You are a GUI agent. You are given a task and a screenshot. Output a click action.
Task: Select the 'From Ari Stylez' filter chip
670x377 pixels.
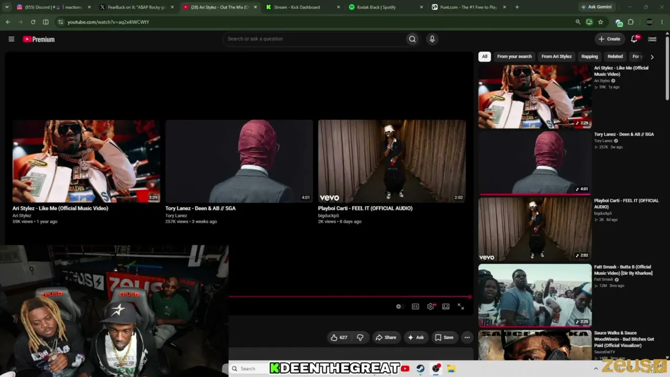(x=556, y=57)
